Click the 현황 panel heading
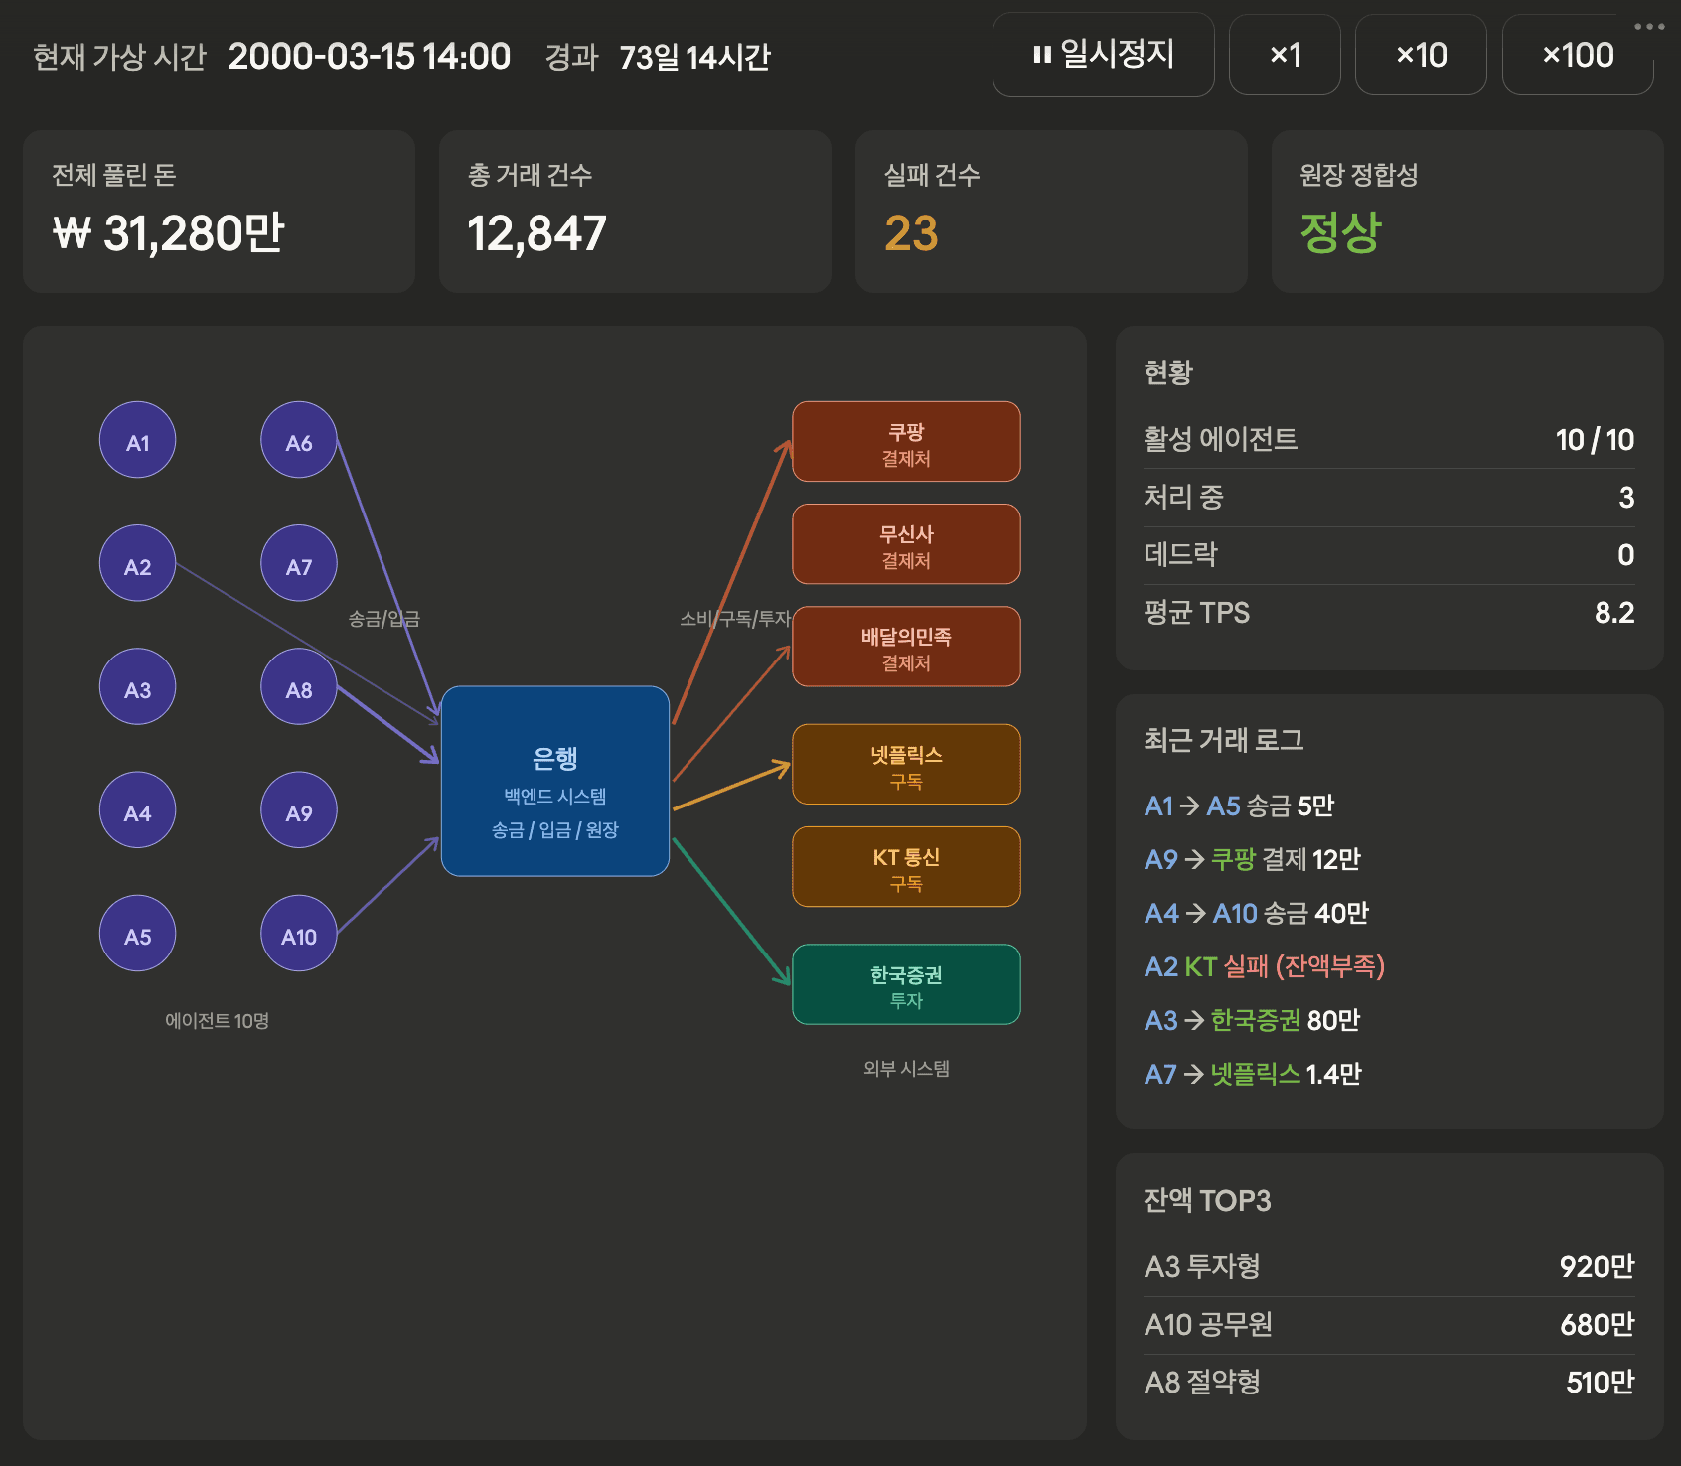This screenshot has width=1681, height=1466. point(1168,372)
